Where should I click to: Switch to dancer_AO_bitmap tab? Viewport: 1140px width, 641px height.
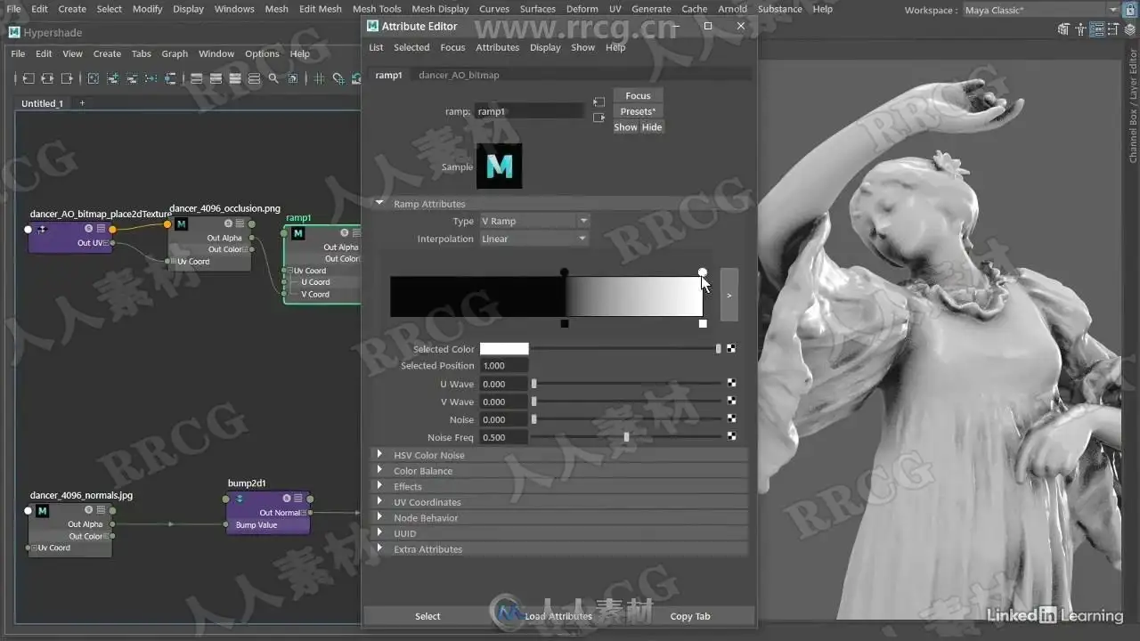tap(459, 75)
